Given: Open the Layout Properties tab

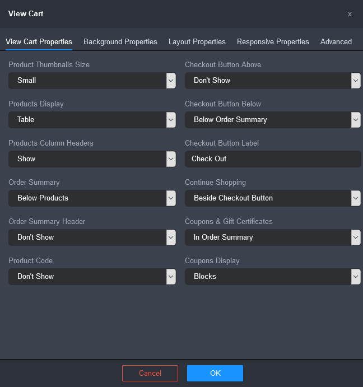Looking at the screenshot, I should [x=197, y=41].
